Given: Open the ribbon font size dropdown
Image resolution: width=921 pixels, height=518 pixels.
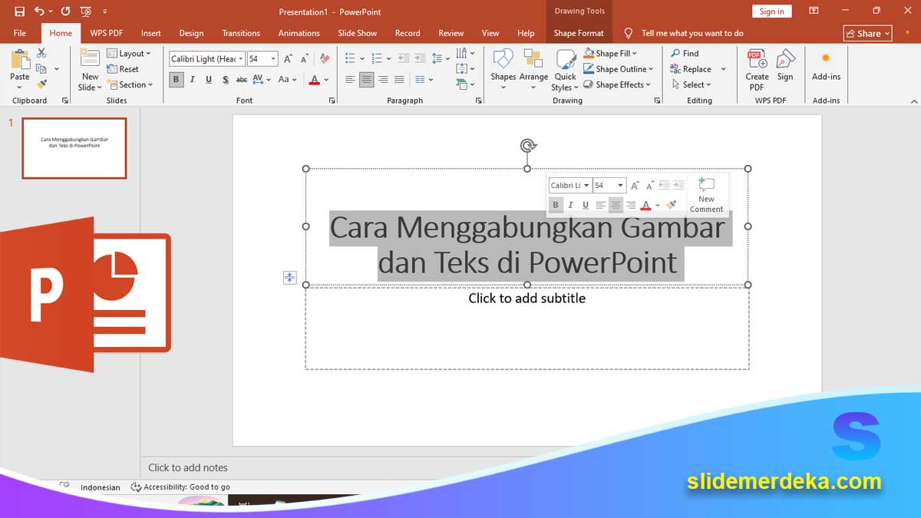Looking at the screenshot, I should (273, 58).
